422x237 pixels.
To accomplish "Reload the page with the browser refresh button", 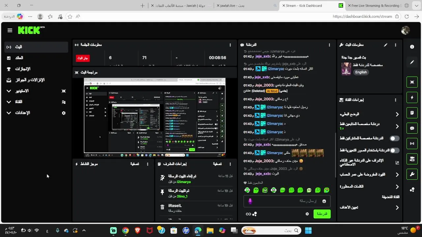I will (407, 16).
